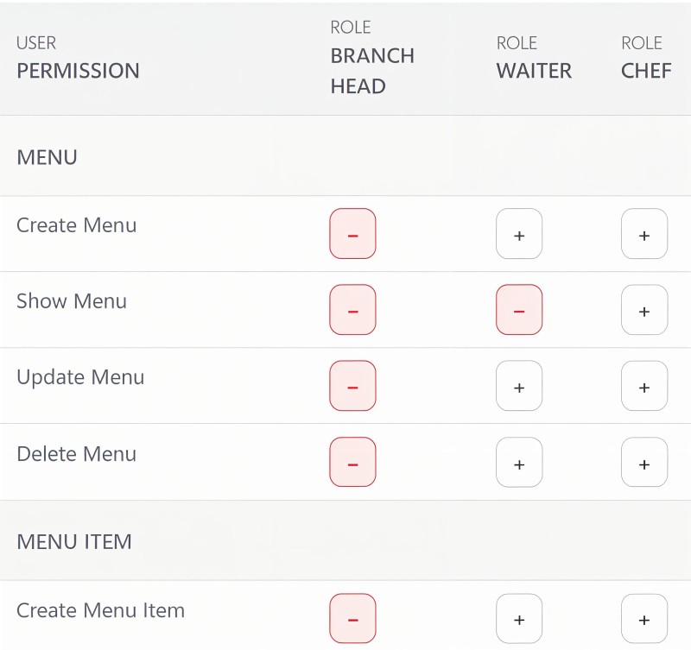Remove Show Menu permission for Branch Head
This screenshot has height=650, width=691.
pyautogui.click(x=352, y=310)
